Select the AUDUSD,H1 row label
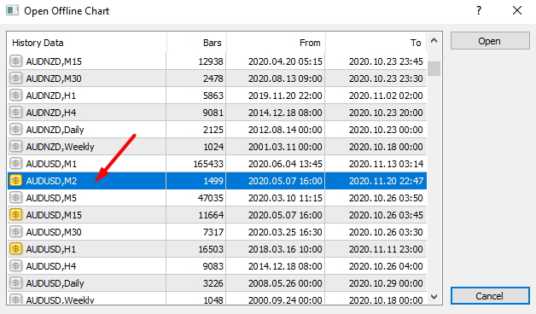The height and width of the screenshot is (314, 536). click(x=51, y=249)
